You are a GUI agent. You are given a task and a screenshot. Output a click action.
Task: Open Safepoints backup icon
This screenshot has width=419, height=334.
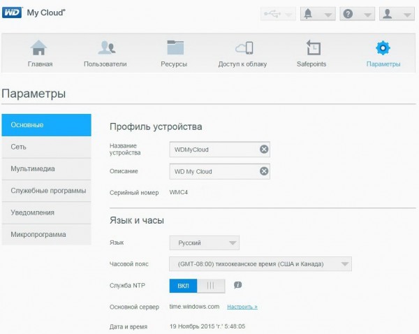(x=313, y=48)
